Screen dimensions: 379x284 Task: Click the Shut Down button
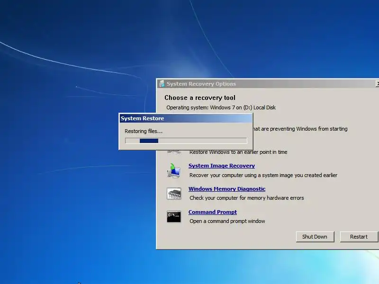315,237
